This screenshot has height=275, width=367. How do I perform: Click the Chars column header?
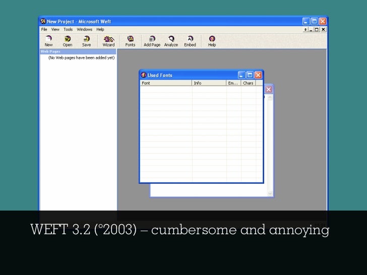(x=249, y=83)
